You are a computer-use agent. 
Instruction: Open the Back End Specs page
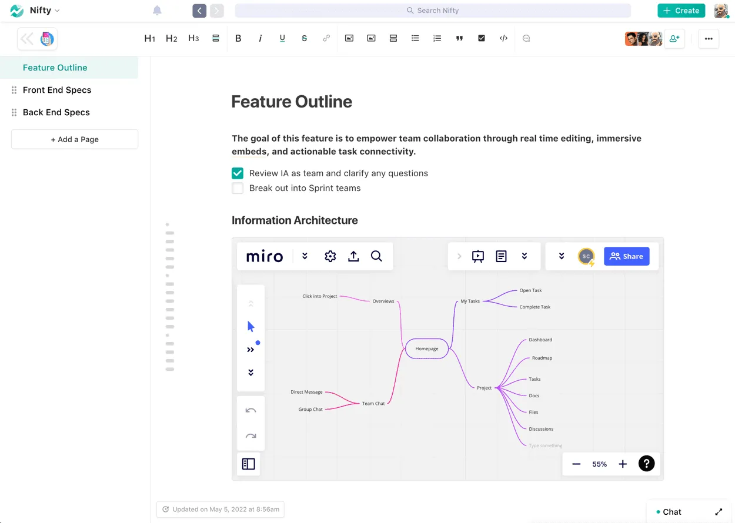click(56, 112)
